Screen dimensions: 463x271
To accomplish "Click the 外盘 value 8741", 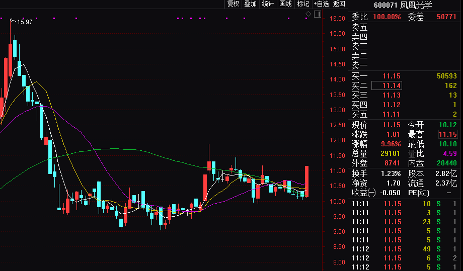I will [393, 163].
